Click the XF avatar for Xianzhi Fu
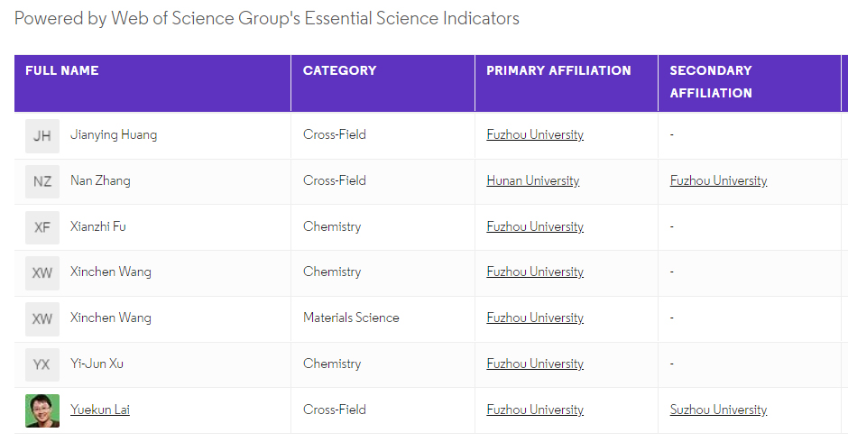This screenshot has height=442, width=848. click(42, 227)
